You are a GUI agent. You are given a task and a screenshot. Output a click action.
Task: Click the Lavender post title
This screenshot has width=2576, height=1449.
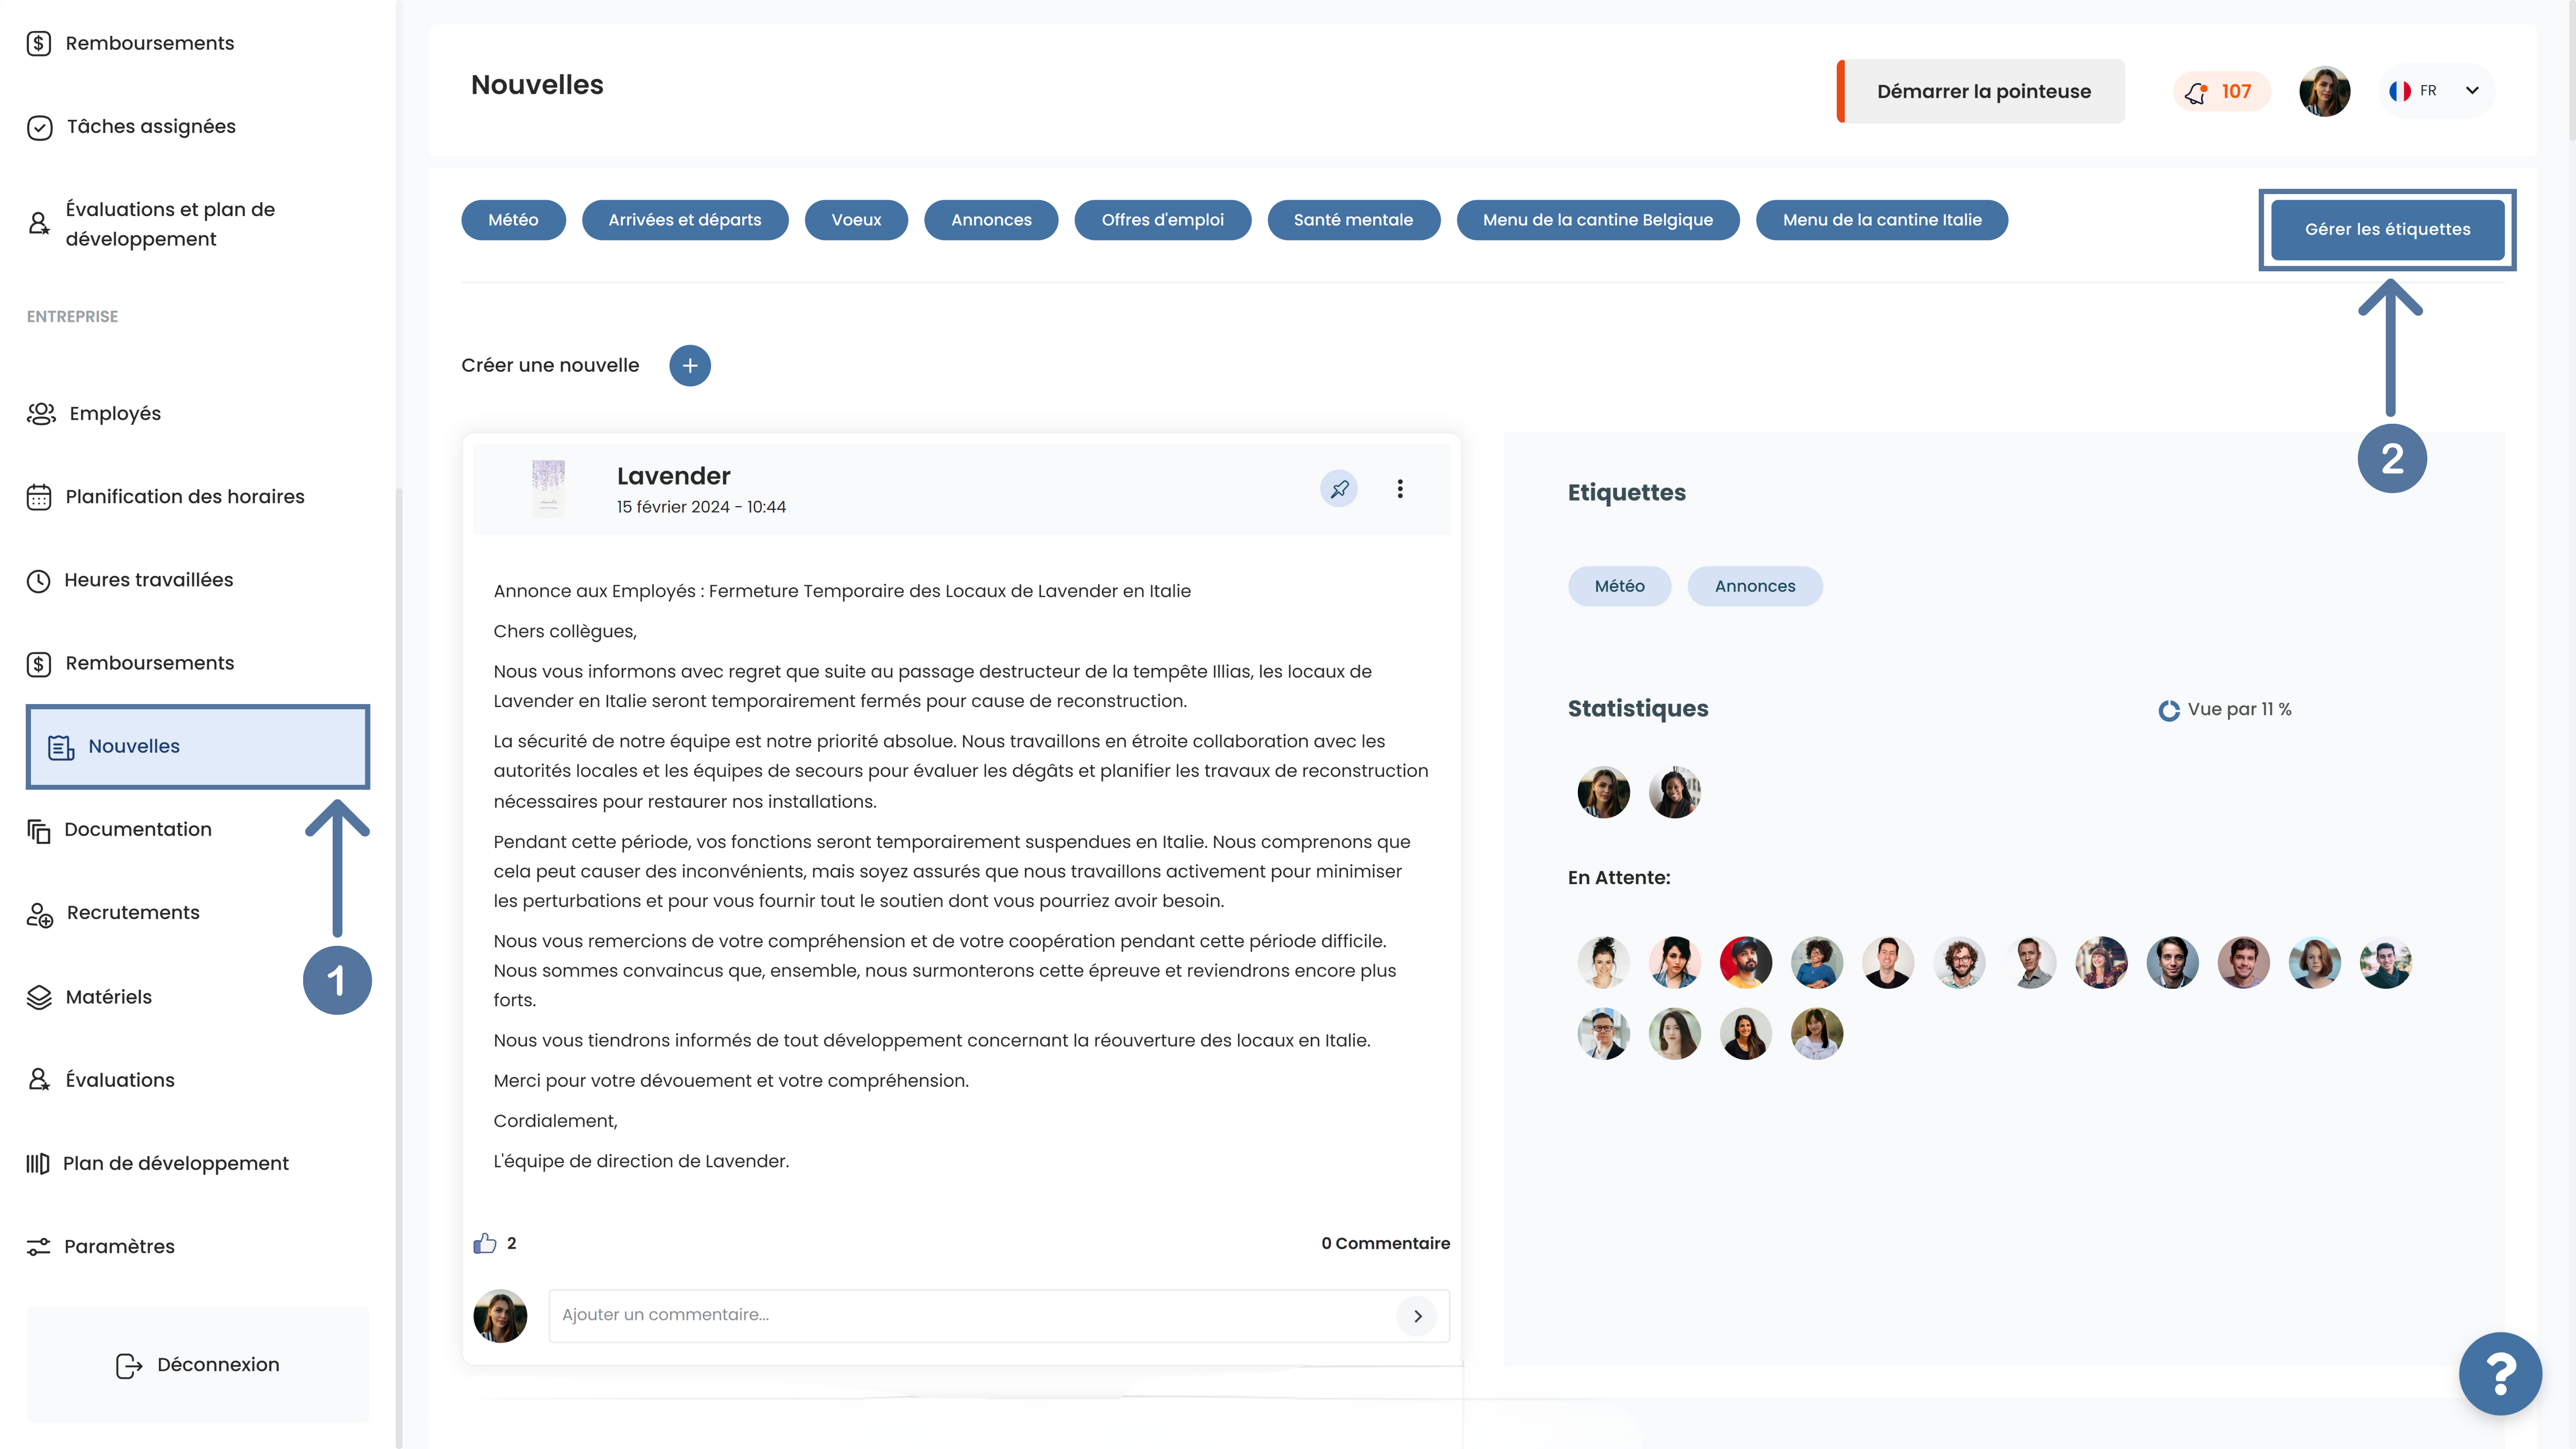(x=673, y=476)
